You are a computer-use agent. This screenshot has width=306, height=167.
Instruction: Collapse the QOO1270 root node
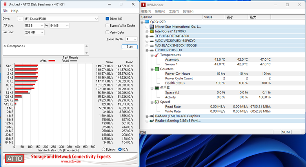tap(142, 22)
